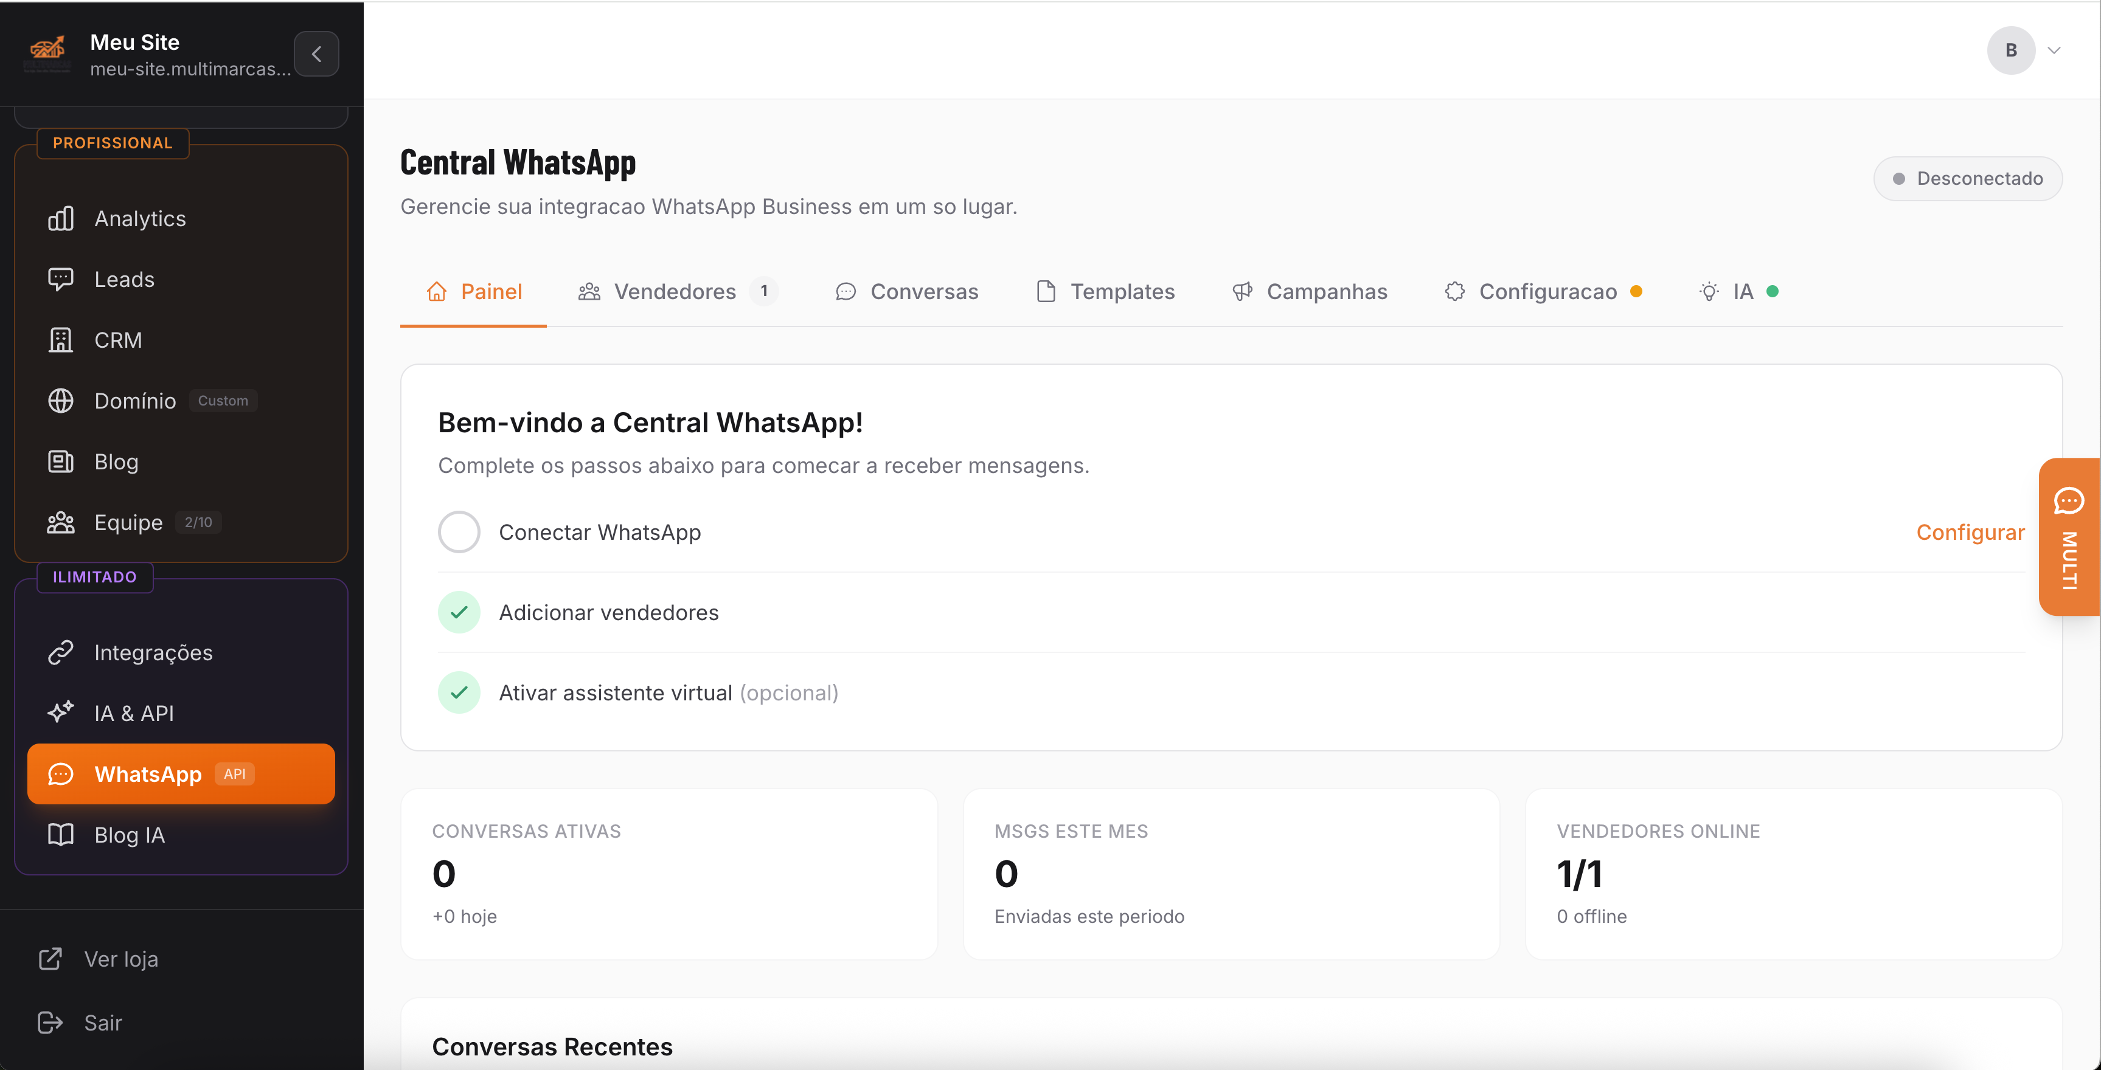Click the Sair logout icon
Viewport: 2101px width, 1070px height.
(x=50, y=1023)
